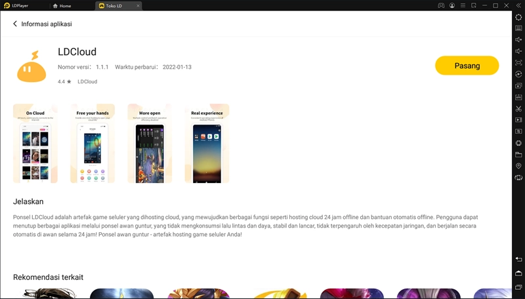Open the On Cloud screenshot
This screenshot has height=299, width=525.
click(x=35, y=144)
